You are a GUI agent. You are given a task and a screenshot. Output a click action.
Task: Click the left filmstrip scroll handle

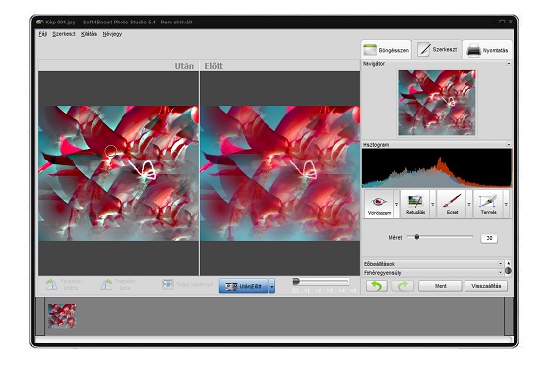[x=40, y=316]
